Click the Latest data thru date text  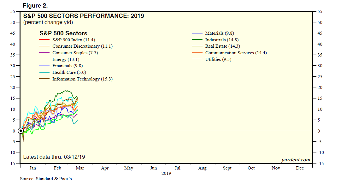pos(54,157)
